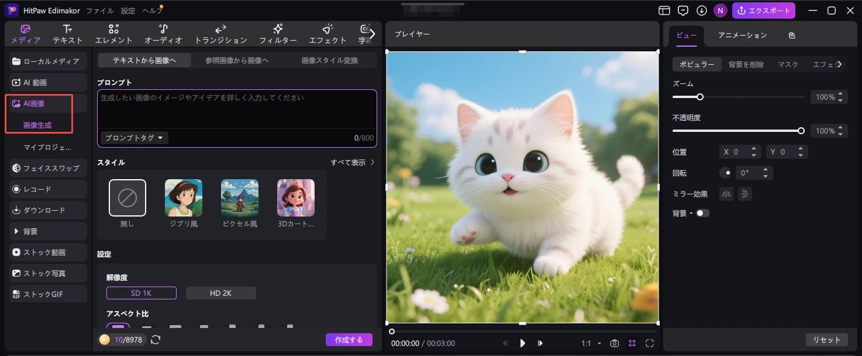The image size is (862, 356).
Task: Enter fullscreen preview with the expand icon
Action: [649, 343]
